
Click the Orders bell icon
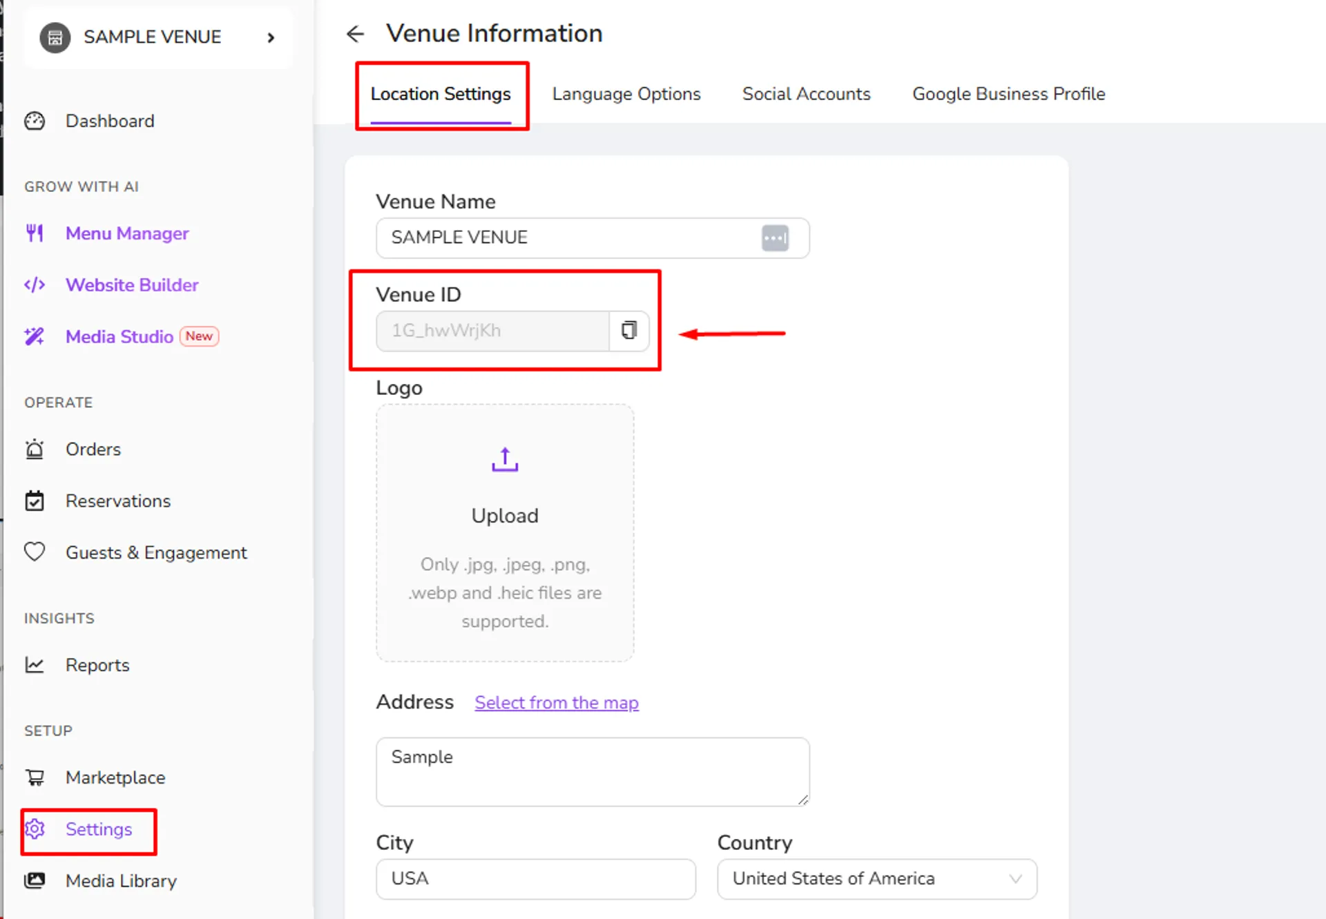tap(35, 449)
